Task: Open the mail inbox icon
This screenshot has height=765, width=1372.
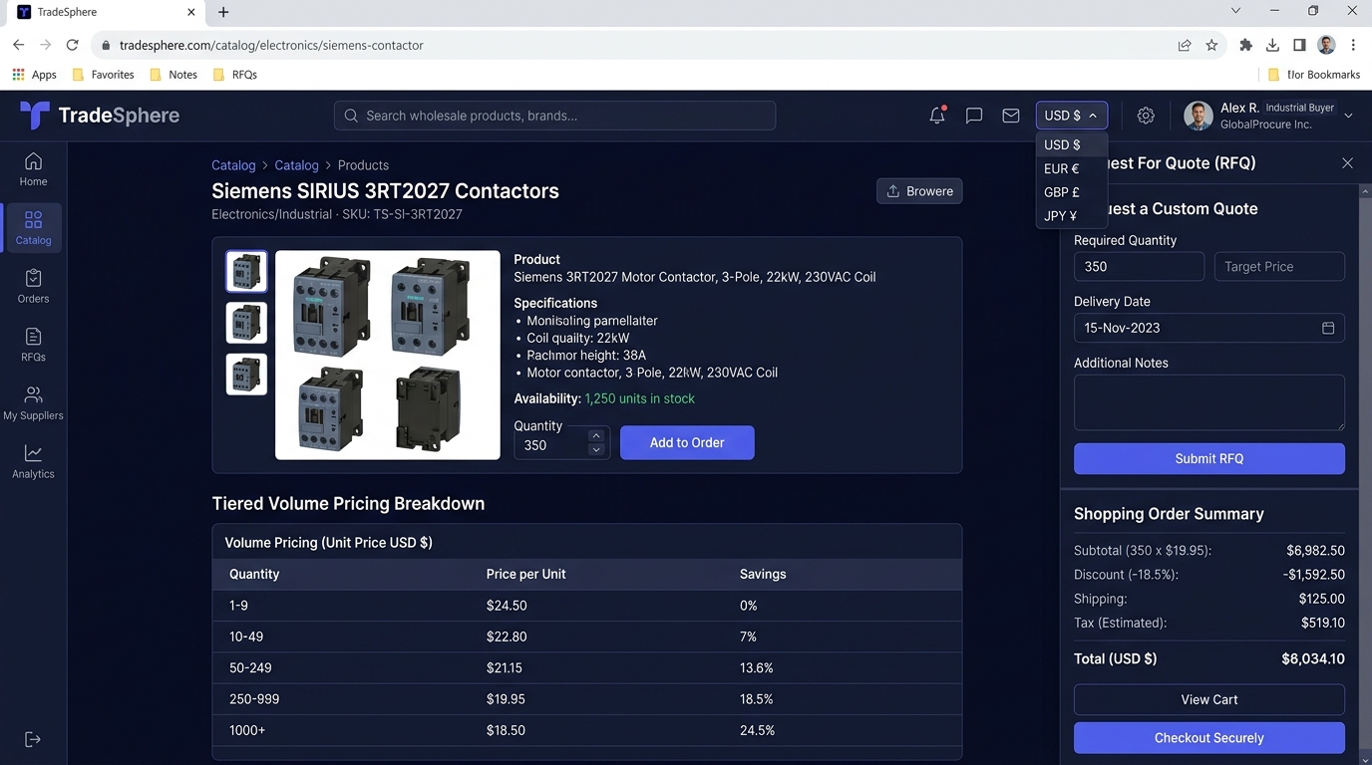Action: point(1011,116)
